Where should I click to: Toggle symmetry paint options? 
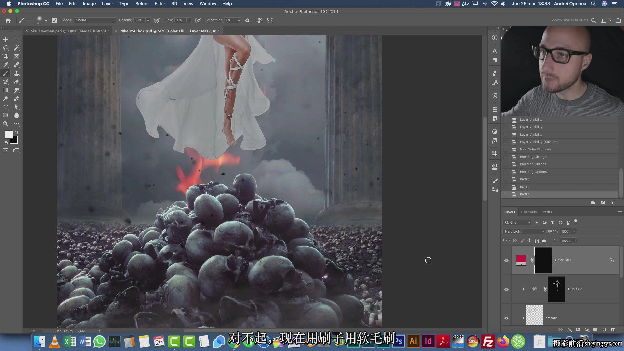[x=270, y=20]
